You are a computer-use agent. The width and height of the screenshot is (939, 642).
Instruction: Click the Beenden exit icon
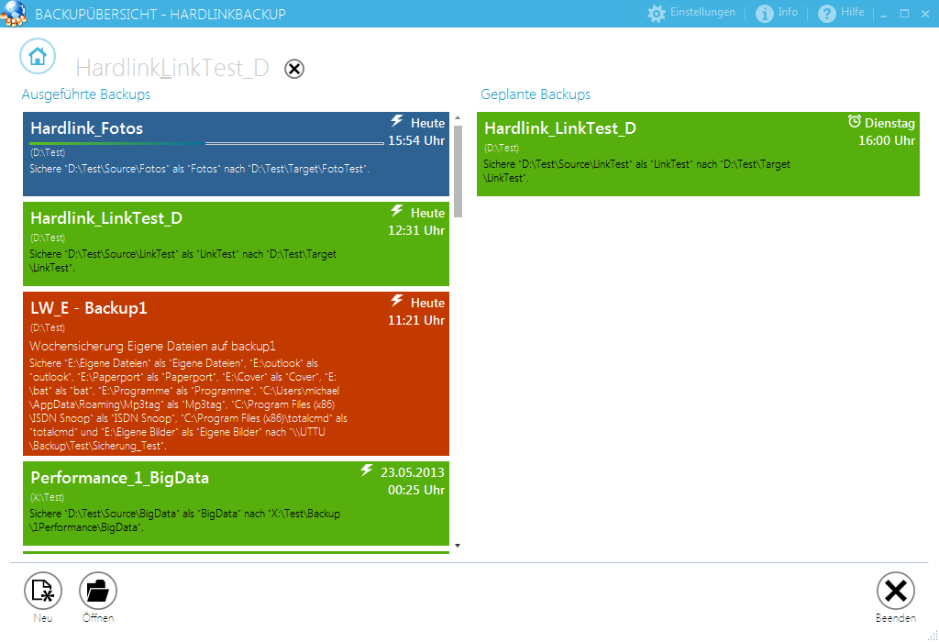(895, 592)
